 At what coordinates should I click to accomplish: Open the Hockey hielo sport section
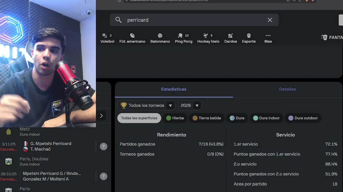pos(208,38)
